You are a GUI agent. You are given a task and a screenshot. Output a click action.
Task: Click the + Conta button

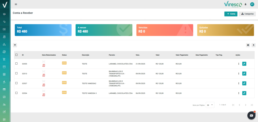tap(231, 14)
